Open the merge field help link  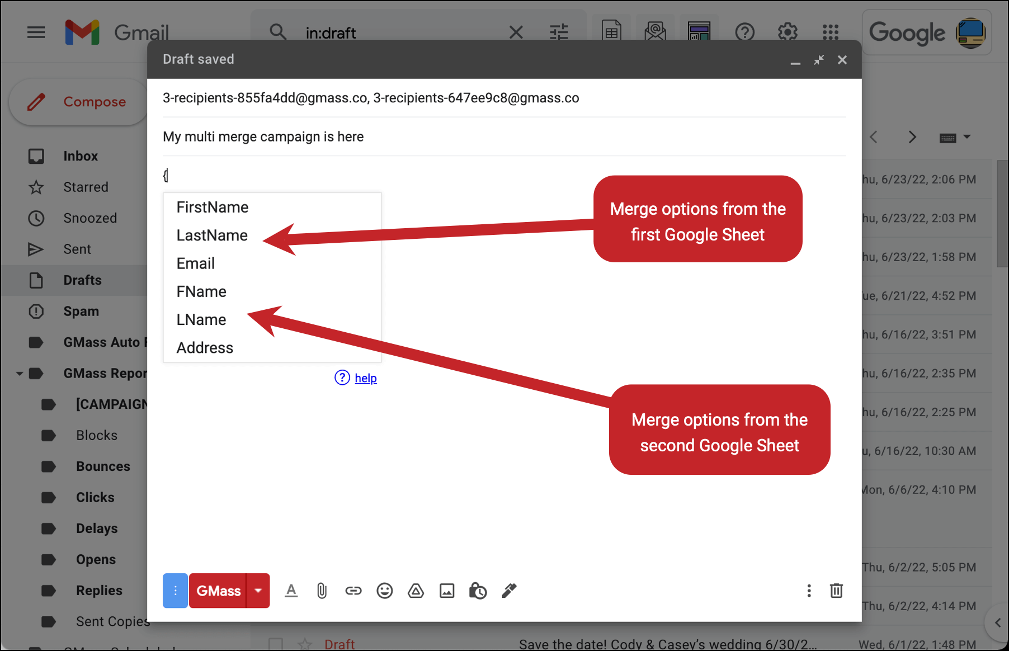[x=366, y=378]
